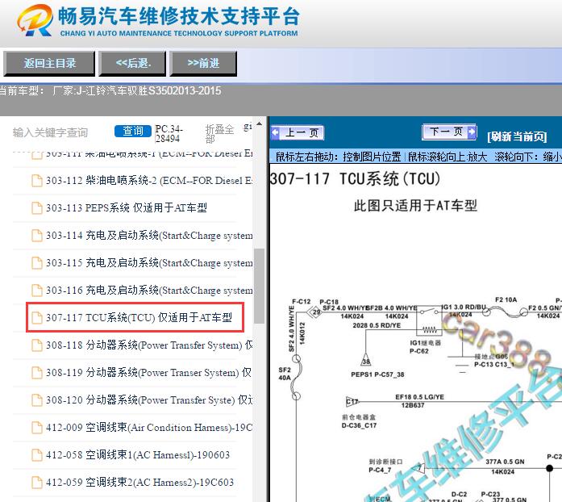Click the IG1 3.0 RD/BU wire label
The height and width of the screenshot is (502, 562).
click(464, 307)
